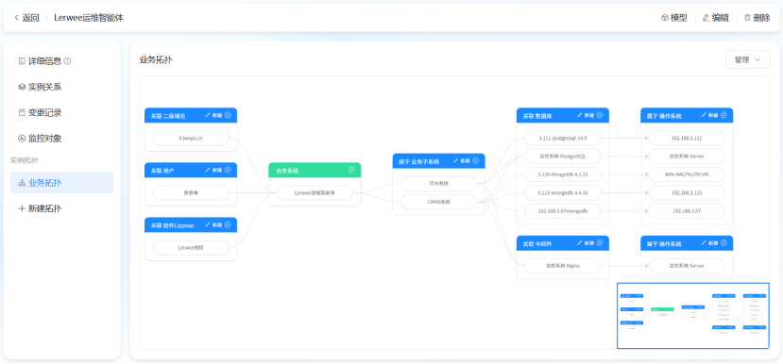Image resolution: width=783 pixels, height=364 pixels.
Task: Click the topology minimap thumbnail
Action: tap(693, 316)
